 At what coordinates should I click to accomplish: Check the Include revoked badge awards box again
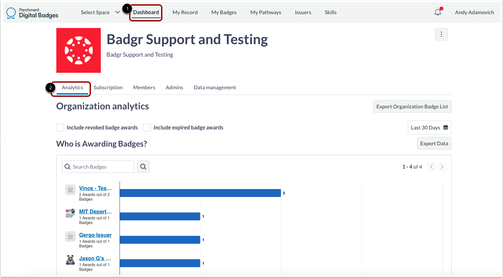tap(60, 127)
